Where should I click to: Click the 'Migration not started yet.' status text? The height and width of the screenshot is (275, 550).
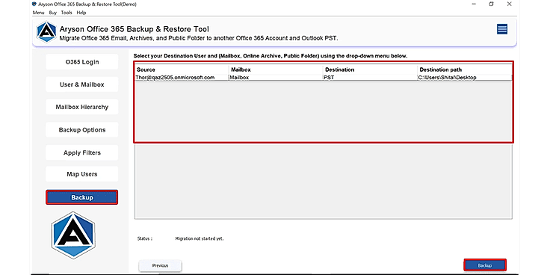[x=200, y=239]
